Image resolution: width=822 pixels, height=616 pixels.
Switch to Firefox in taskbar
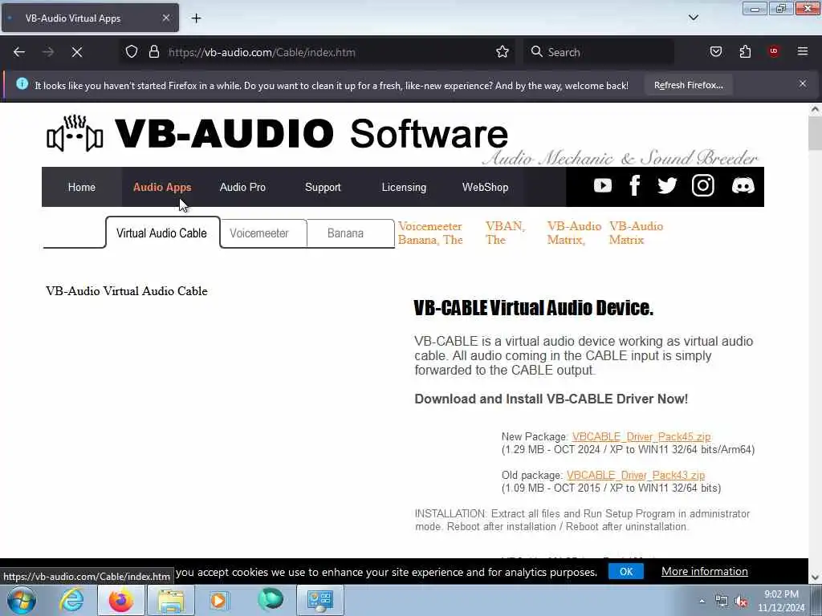tap(120, 600)
